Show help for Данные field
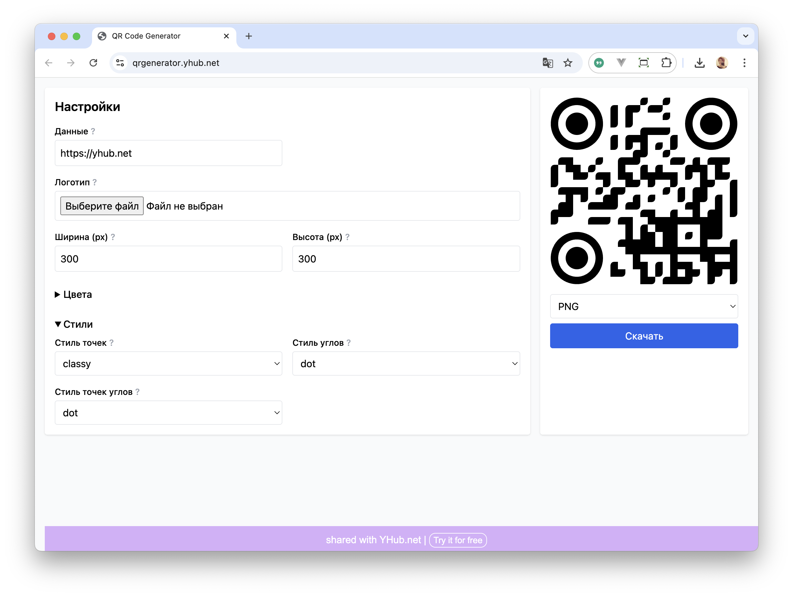The height and width of the screenshot is (597, 793). (93, 132)
